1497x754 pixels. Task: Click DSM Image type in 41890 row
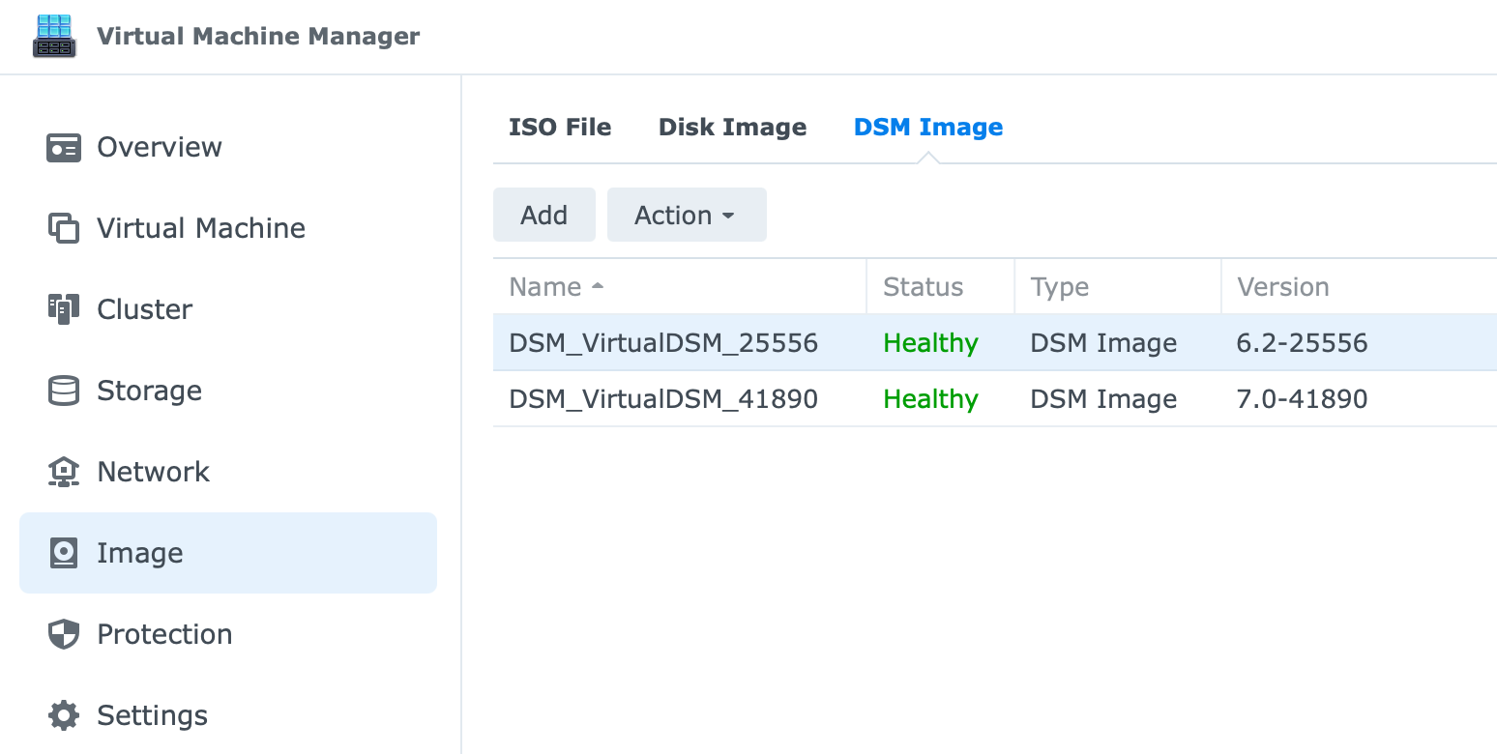[1103, 399]
